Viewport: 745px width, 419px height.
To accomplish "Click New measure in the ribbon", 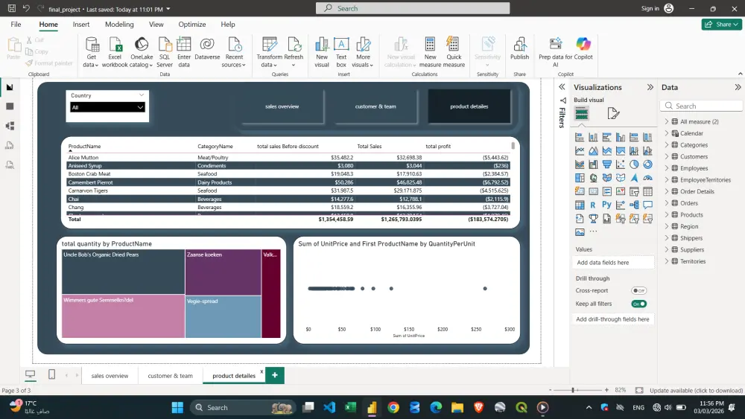I will pyautogui.click(x=430, y=52).
